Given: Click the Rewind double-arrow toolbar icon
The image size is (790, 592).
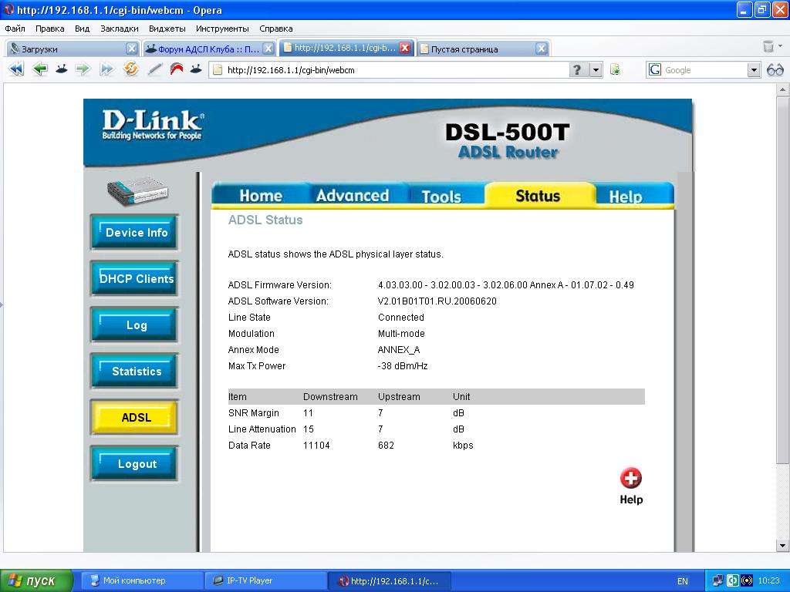Looking at the screenshot, I should coord(16,69).
